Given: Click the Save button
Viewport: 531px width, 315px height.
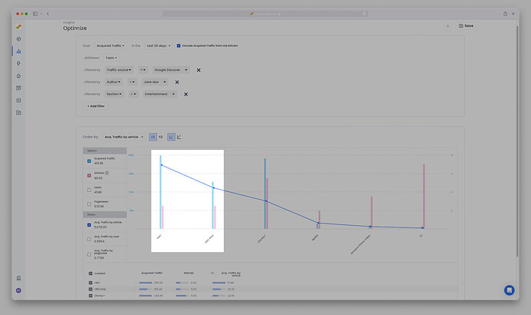Looking at the screenshot, I should pos(466,25).
